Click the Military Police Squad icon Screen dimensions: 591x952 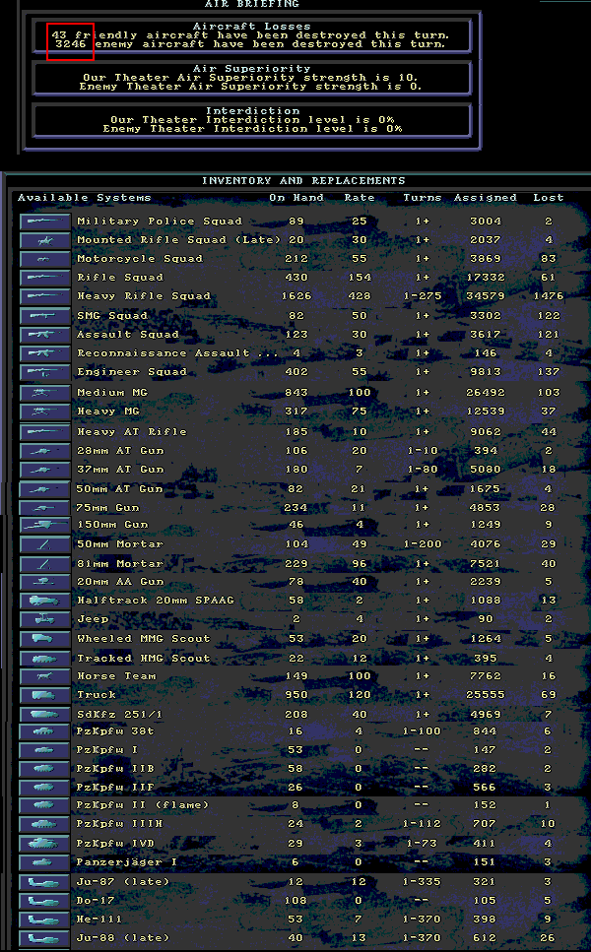45,221
